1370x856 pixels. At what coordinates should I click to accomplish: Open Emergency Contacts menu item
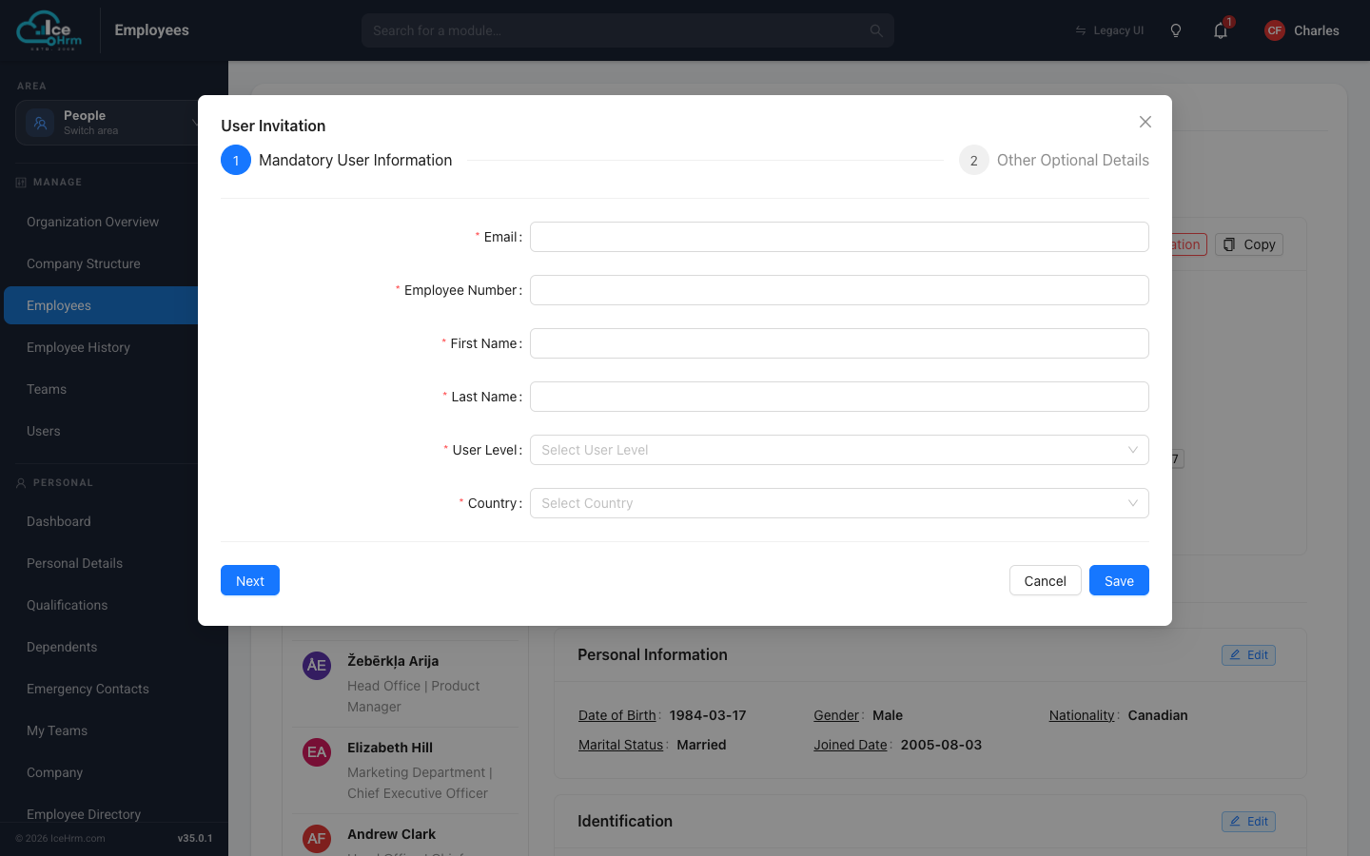pyautogui.click(x=88, y=689)
